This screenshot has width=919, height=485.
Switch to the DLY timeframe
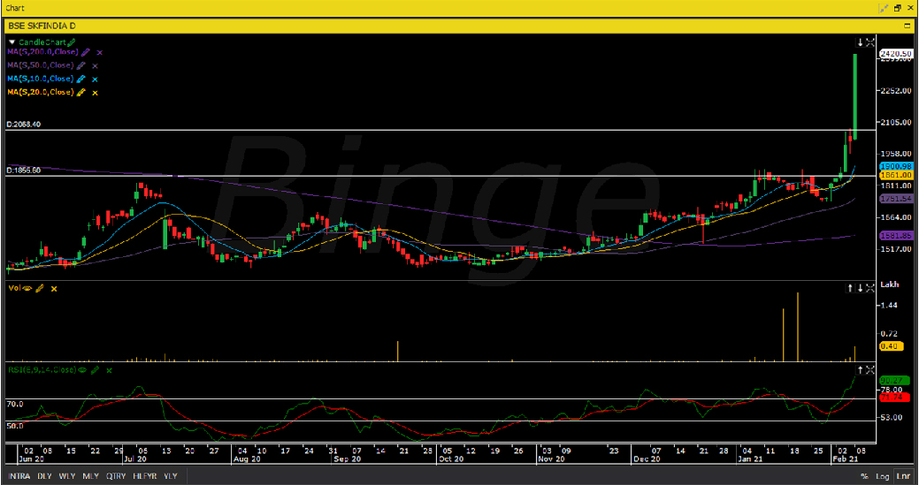(44, 476)
